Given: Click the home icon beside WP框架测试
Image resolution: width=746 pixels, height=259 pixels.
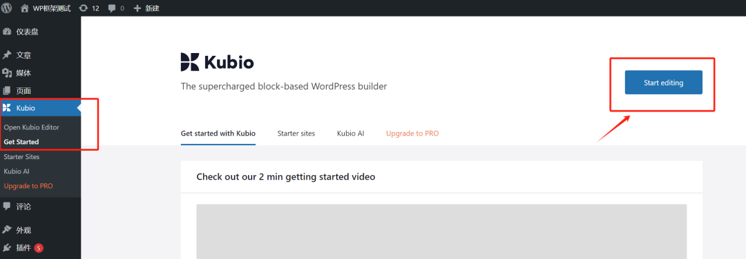Looking at the screenshot, I should [24, 8].
